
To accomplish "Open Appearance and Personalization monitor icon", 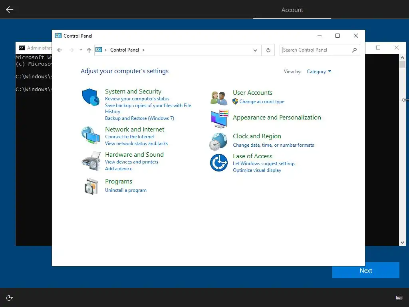I will [219, 119].
